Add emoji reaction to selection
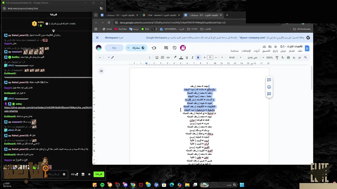 pos(269,87)
